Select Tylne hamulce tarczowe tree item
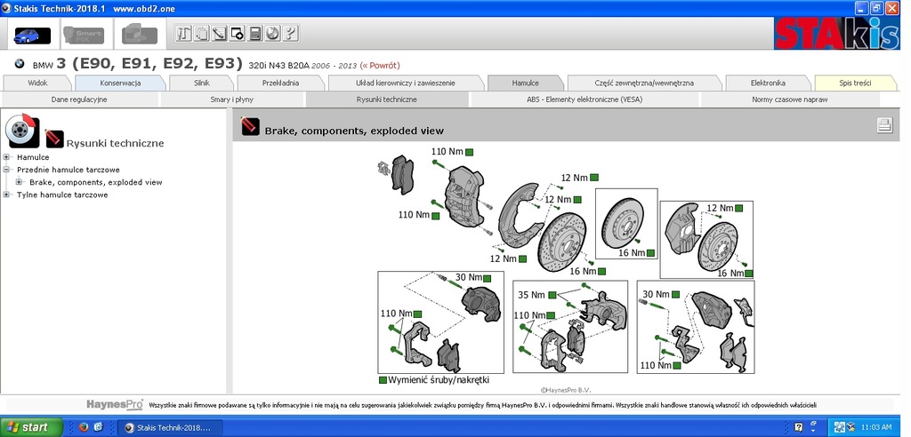The width and height of the screenshot is (911, 437). click(62, 195)
